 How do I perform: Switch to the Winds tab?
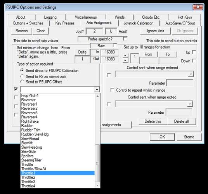pos(120,17)
